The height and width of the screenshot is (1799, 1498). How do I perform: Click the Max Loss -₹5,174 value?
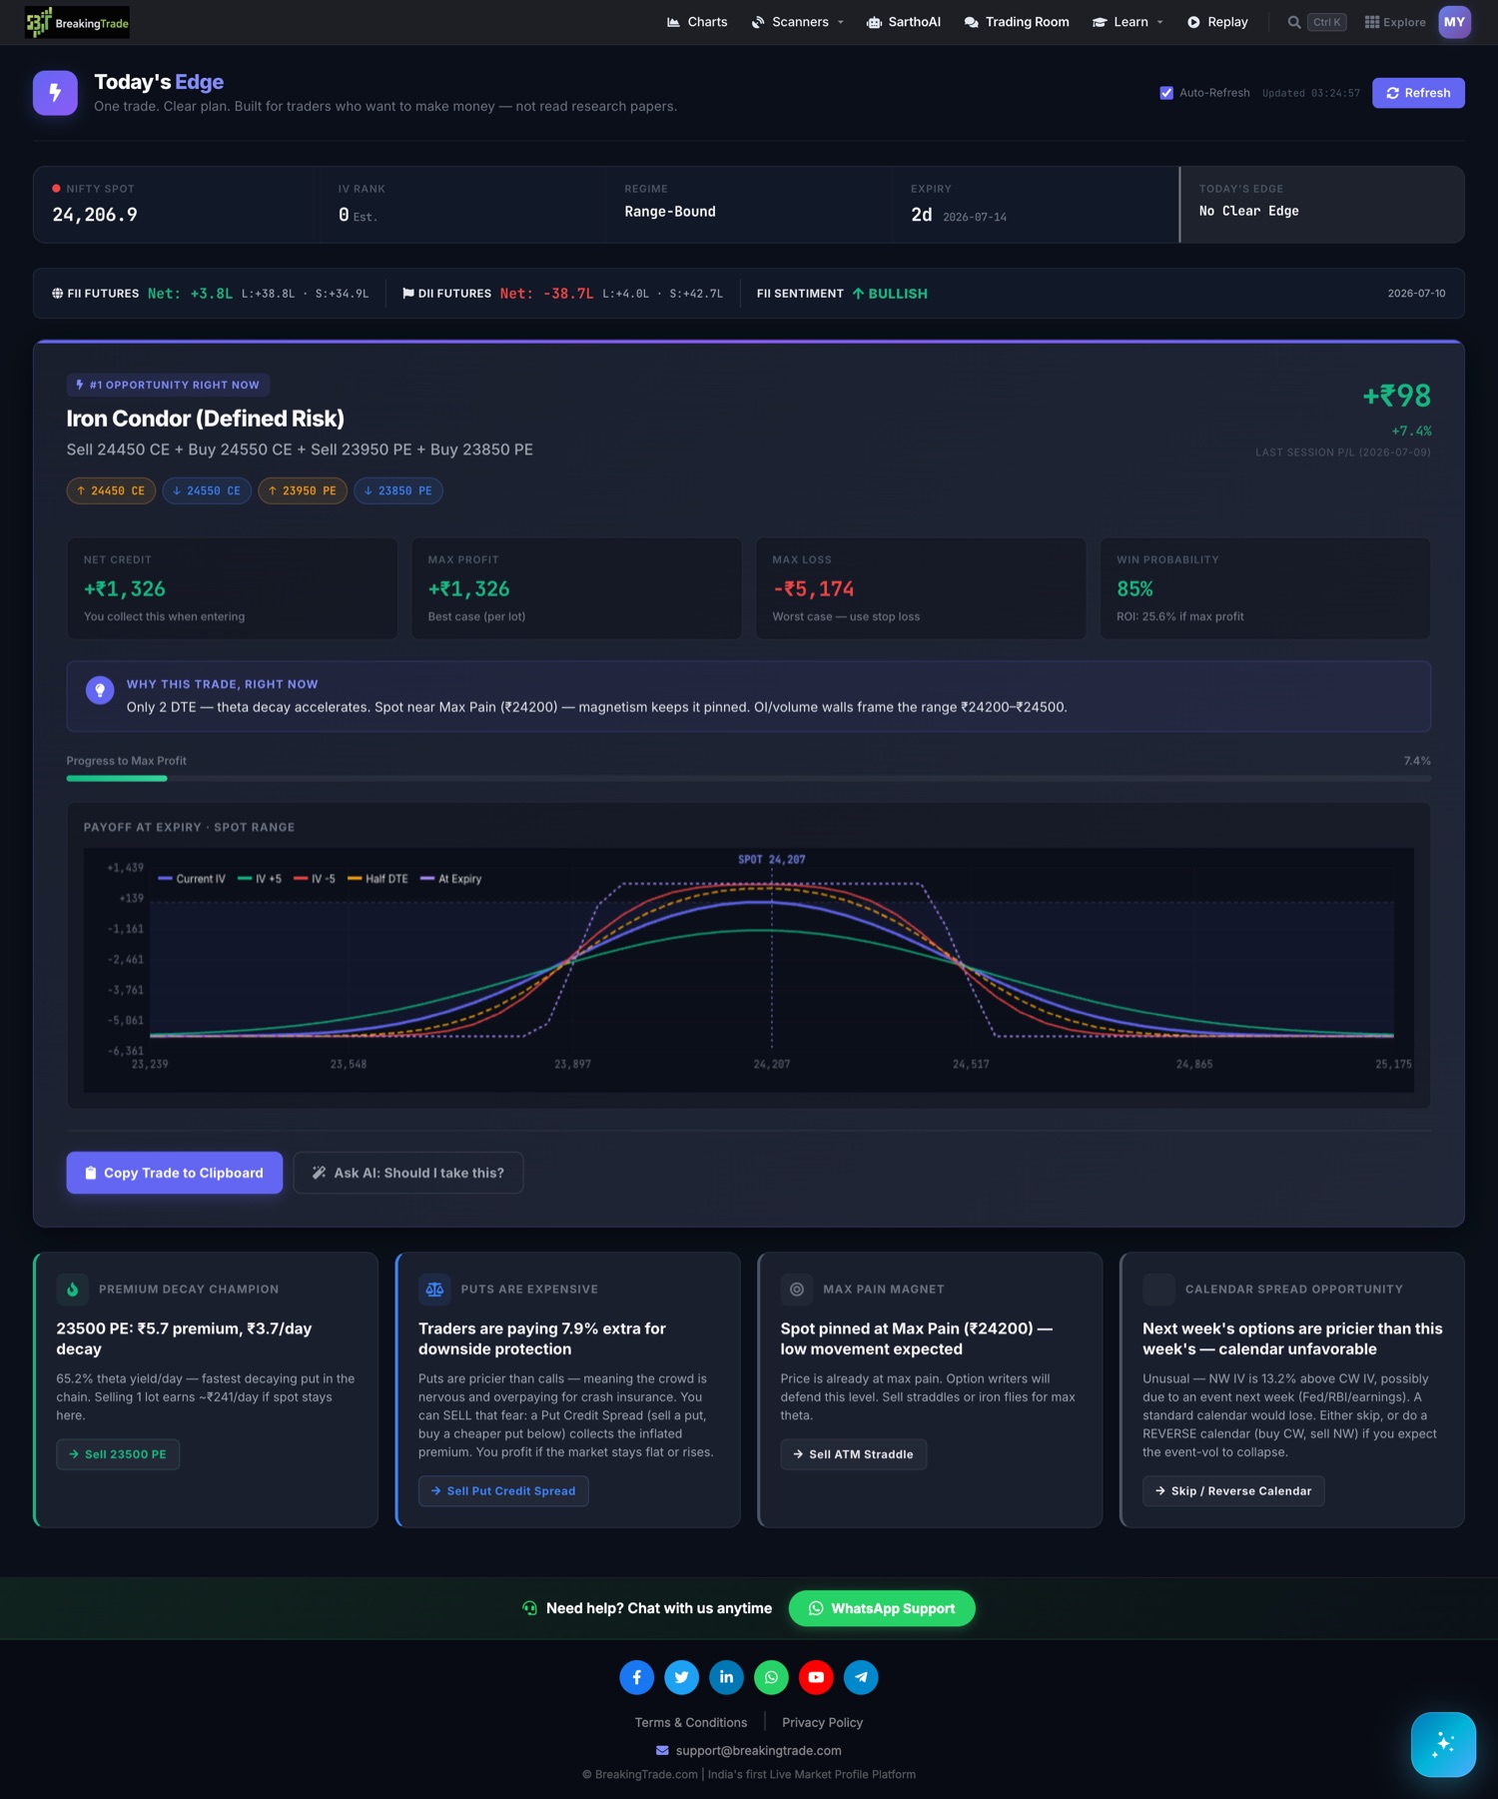pos(814,589)
